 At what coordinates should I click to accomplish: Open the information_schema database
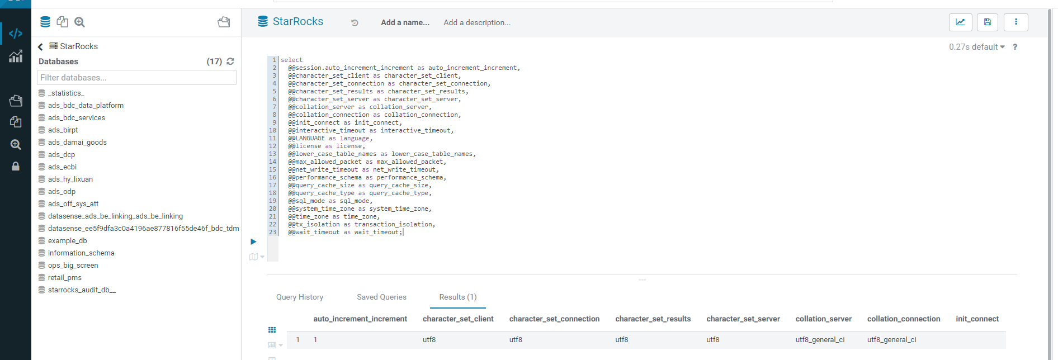point(81,253)
